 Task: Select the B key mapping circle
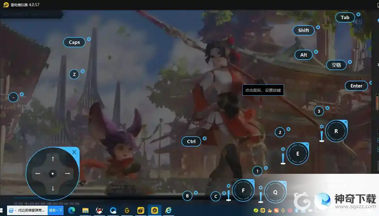pyautogui.click(x=187, y=196)
